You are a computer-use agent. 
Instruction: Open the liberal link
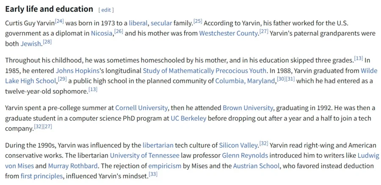point(138,22)
